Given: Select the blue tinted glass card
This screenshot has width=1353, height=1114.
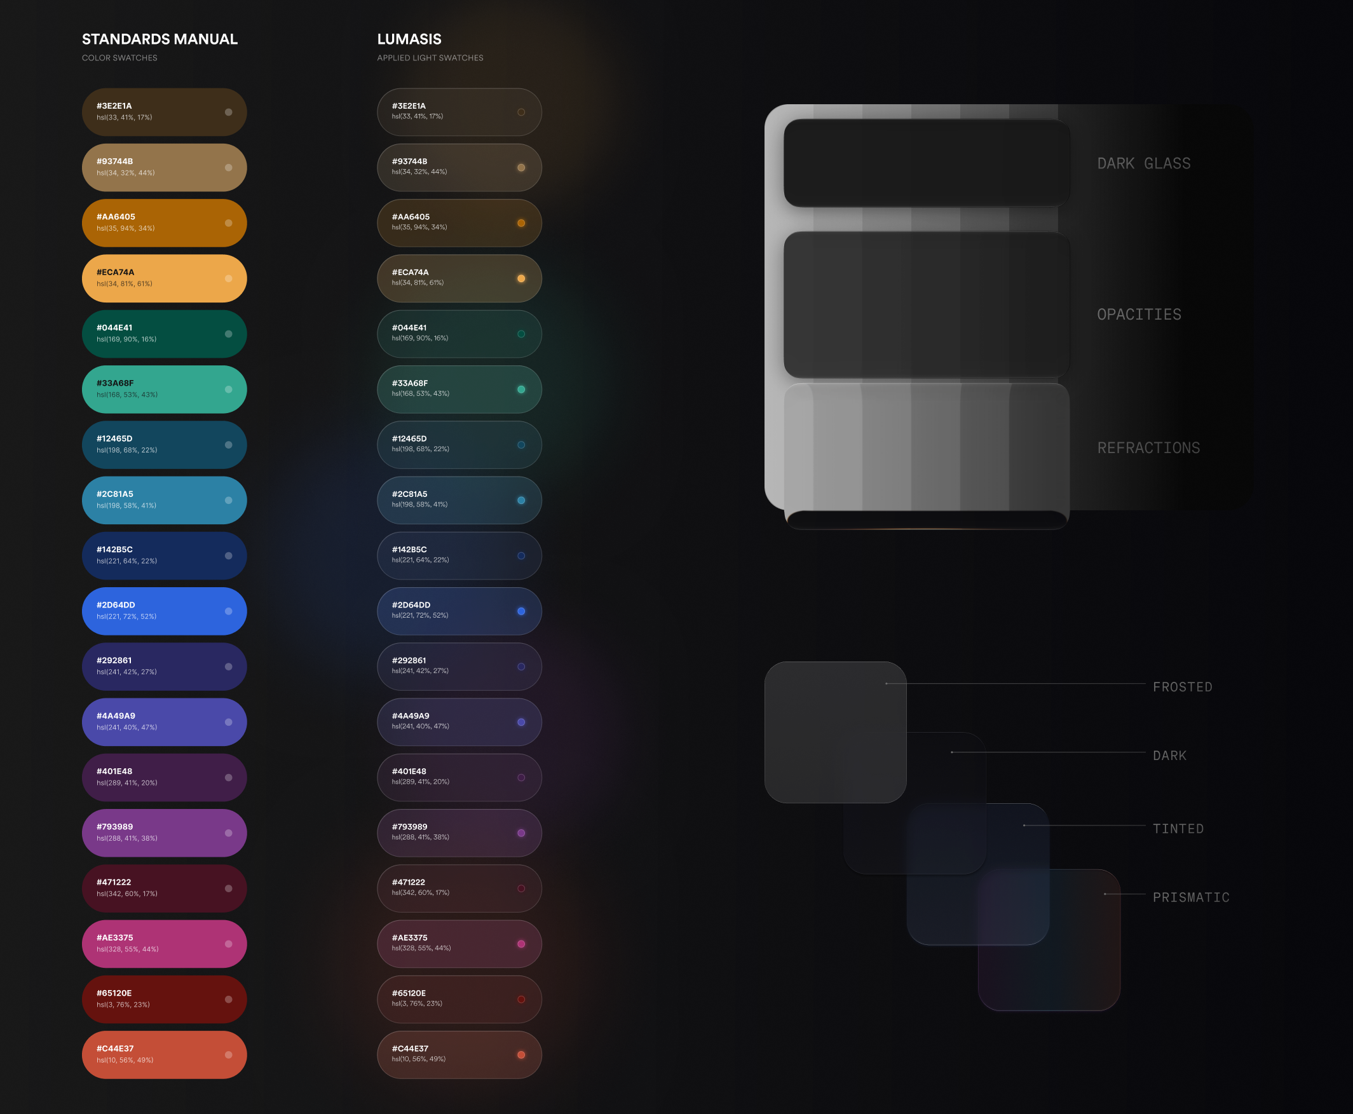Looking at the screenshot, I should [977, 874].
